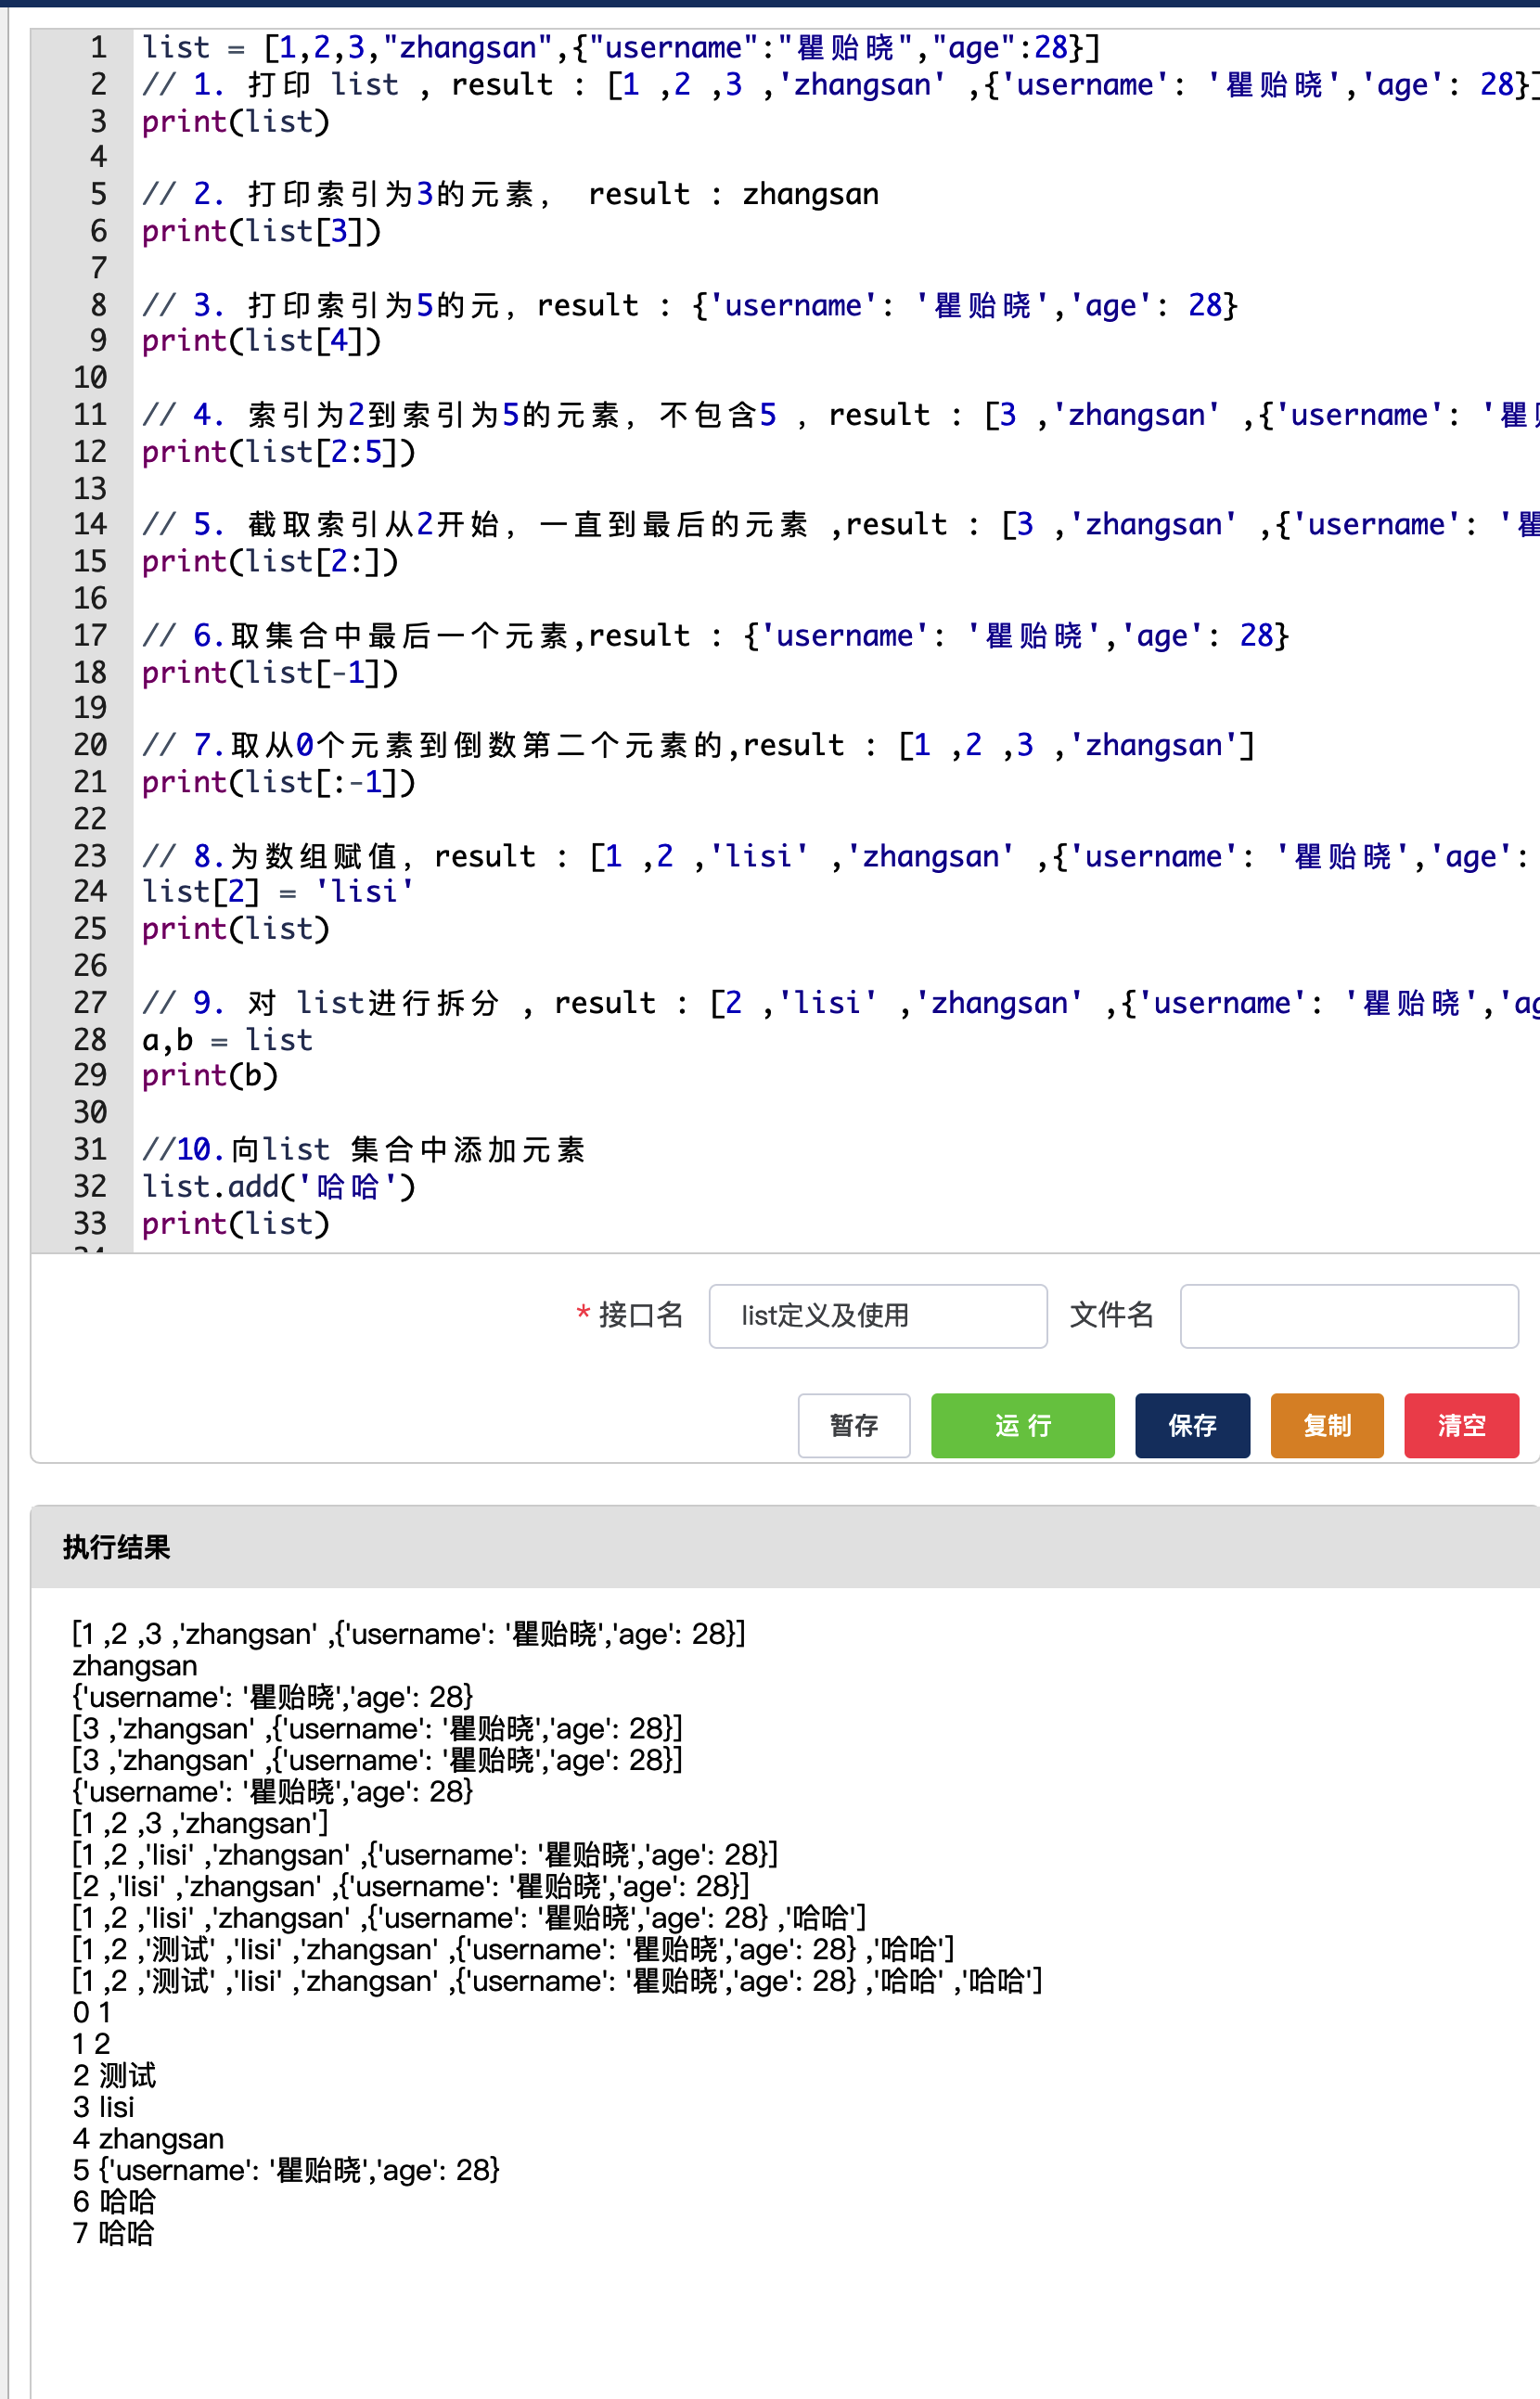
Task: Click comment '// 6.取集合中最后一个元素'
Action: click(x=356, y=636)
